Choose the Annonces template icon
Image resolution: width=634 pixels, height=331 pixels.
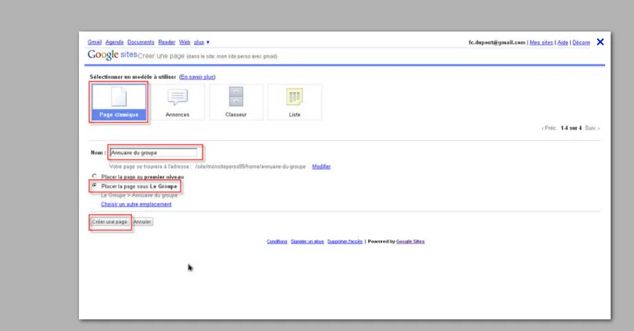[x=177, y=97]
